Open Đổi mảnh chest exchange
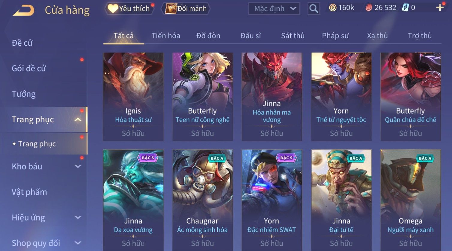 [186, 8]
